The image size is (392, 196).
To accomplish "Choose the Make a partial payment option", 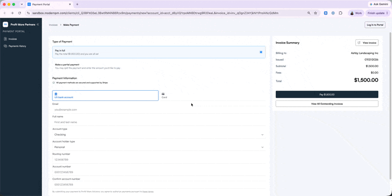I will coord(159,66).
